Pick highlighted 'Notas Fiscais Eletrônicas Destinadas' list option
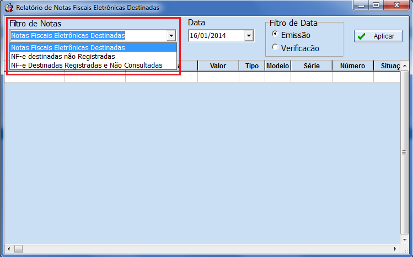Viewport: 413px width, 257px height. click(x=68, y=48)
